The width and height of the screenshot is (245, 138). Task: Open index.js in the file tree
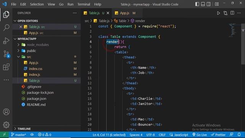click(34, 75)
